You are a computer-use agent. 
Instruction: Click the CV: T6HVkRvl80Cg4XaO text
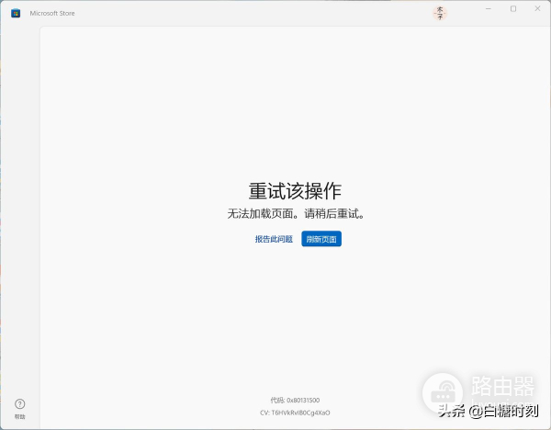(295, 413)
